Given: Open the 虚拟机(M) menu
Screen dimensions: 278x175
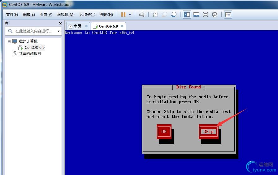Looking at the screenshot, I should [x=66, y=15].
